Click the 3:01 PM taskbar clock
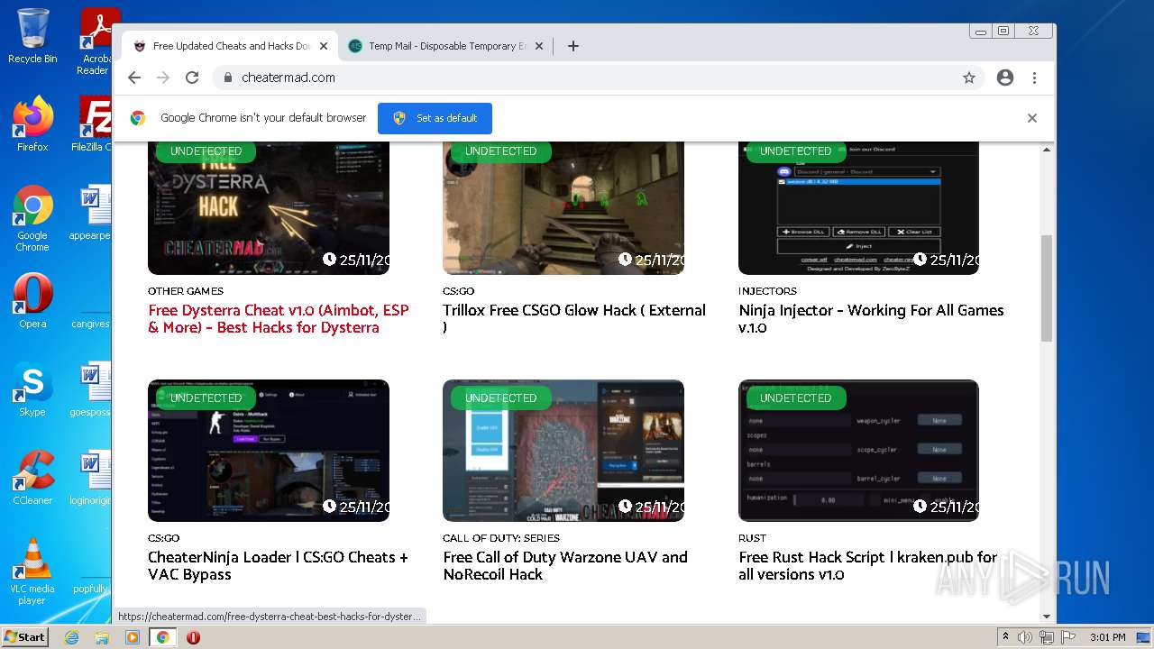This screenshot has height=649, width=1154. [1106, 637]
